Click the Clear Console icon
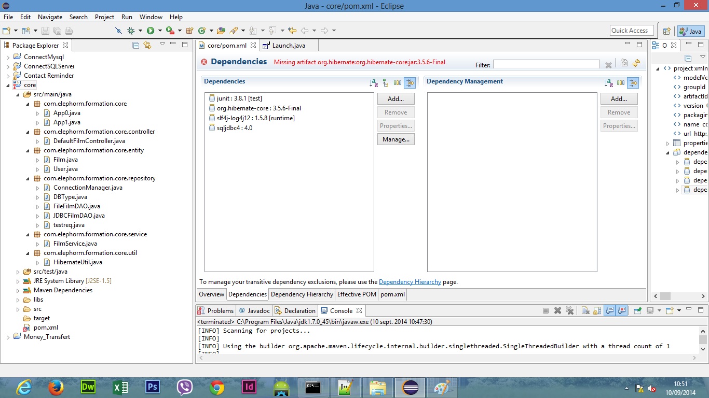 pyautogui.click(x=585, y=310)
